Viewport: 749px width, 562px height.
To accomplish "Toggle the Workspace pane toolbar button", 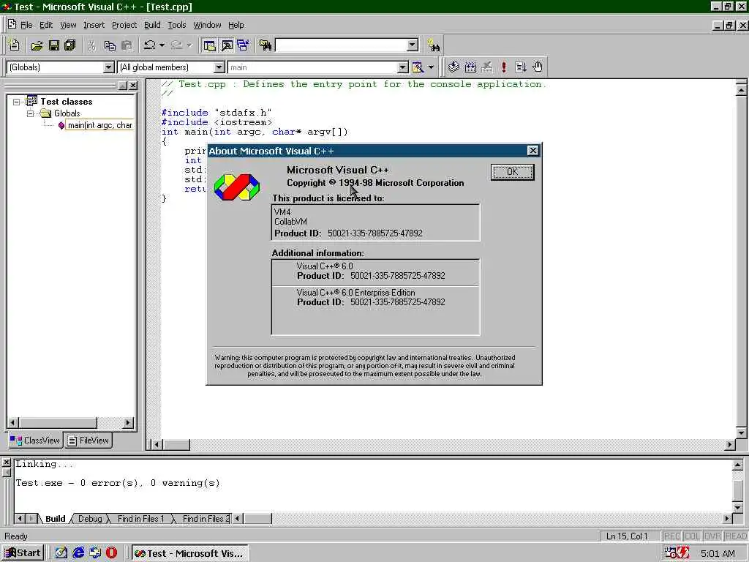I will tap(209, 45).
